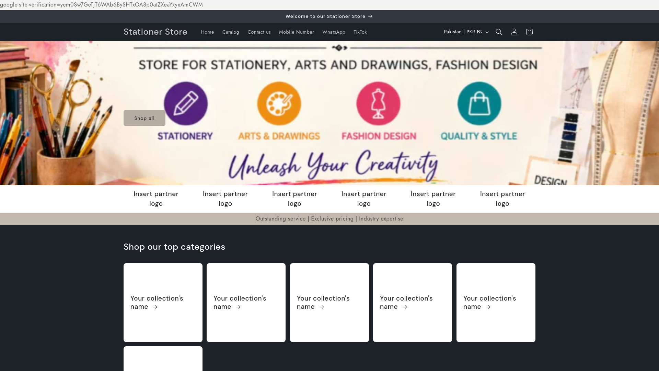Click the orange Arts & Drawings palette icon
Viewport: 659px width, 371px height.
279,103
